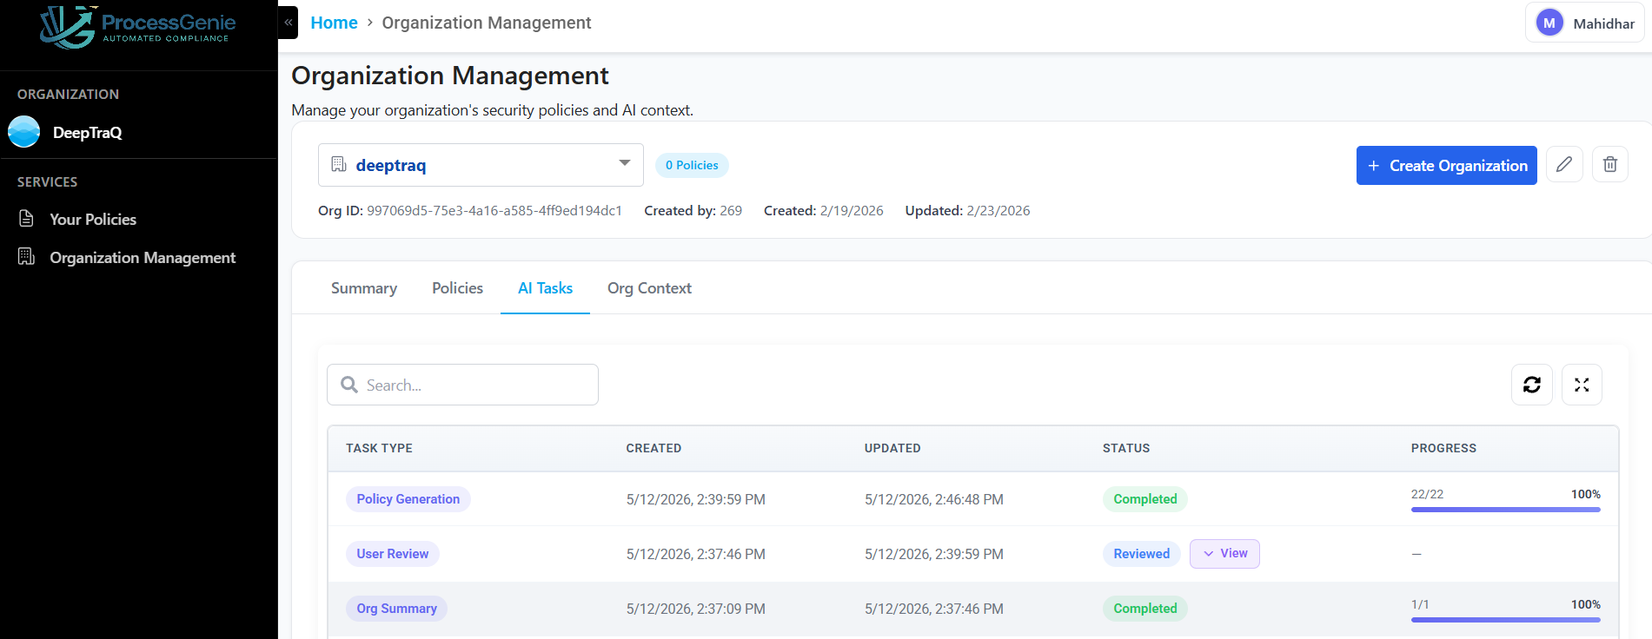The width and height of the screenshot is (1652, 639).
Task: Click updated time 5/12/2026, 2:46:48 PM
Action: coord(934,499)
